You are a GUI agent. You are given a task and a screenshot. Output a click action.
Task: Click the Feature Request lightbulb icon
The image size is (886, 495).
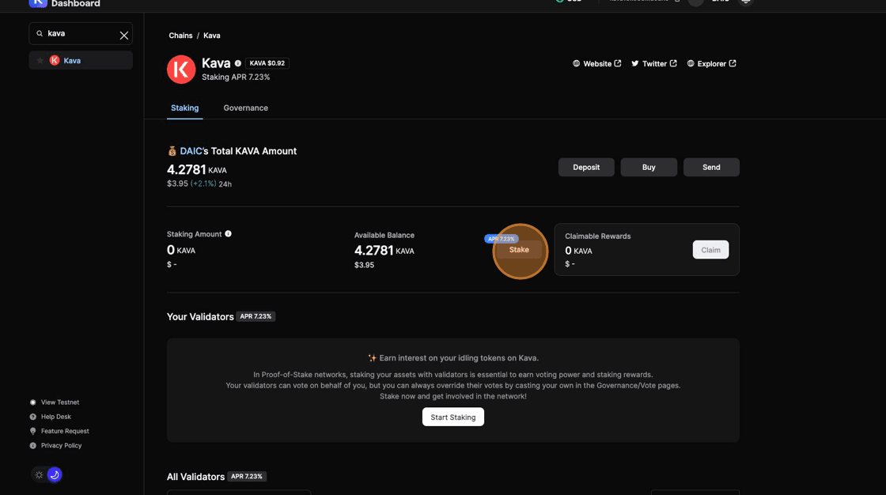click(x=33, y=431)
